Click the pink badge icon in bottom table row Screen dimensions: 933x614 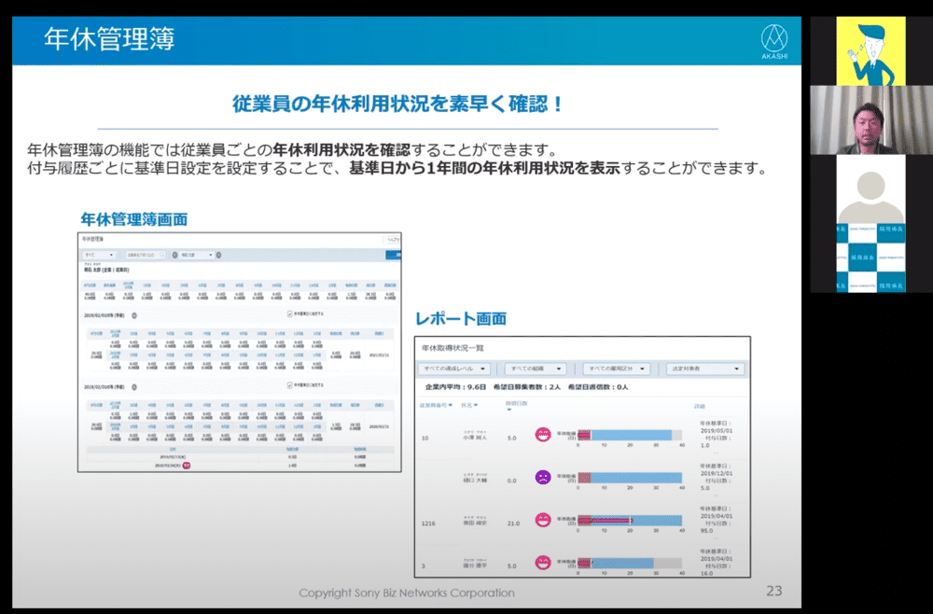(186, 464)
